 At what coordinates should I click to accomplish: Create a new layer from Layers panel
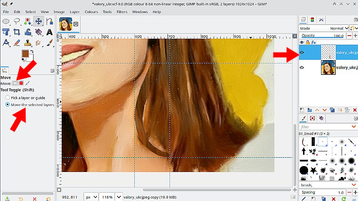(x=302, y=110)
